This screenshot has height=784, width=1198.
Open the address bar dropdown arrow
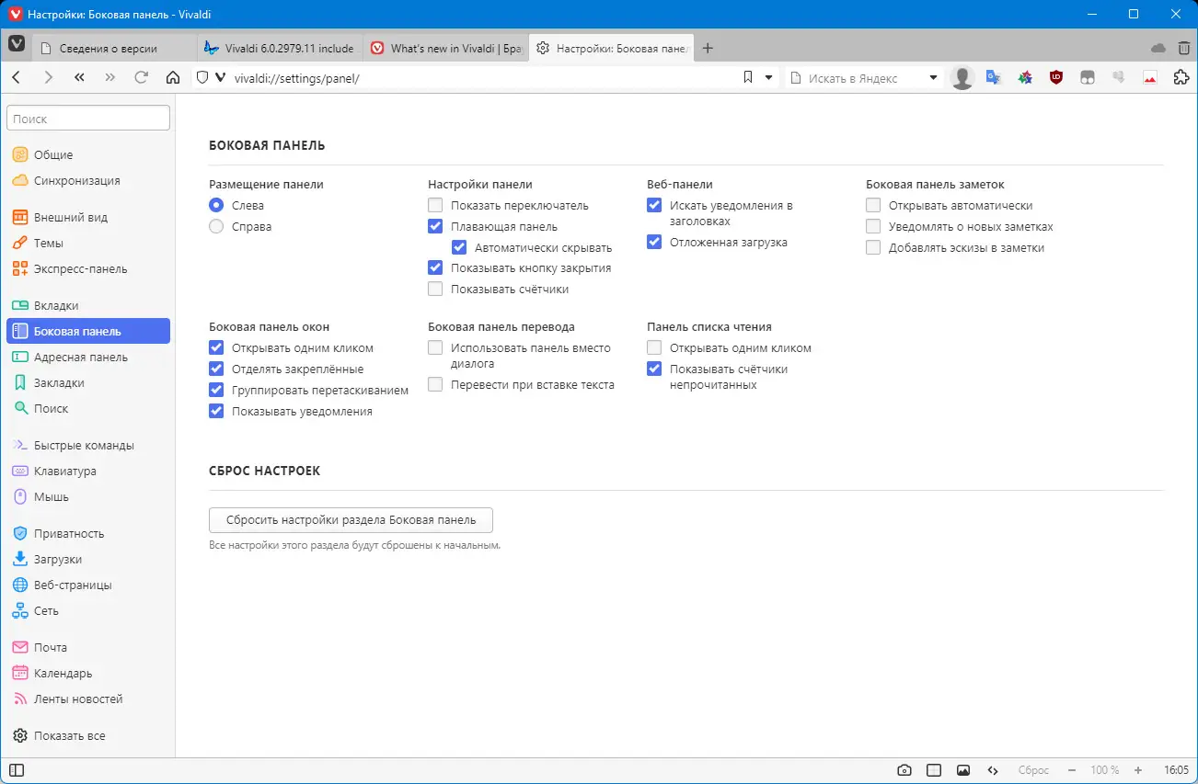point(769,78)
